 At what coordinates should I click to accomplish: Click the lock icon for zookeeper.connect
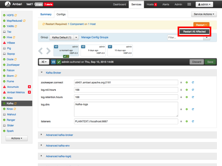(181, 82)
